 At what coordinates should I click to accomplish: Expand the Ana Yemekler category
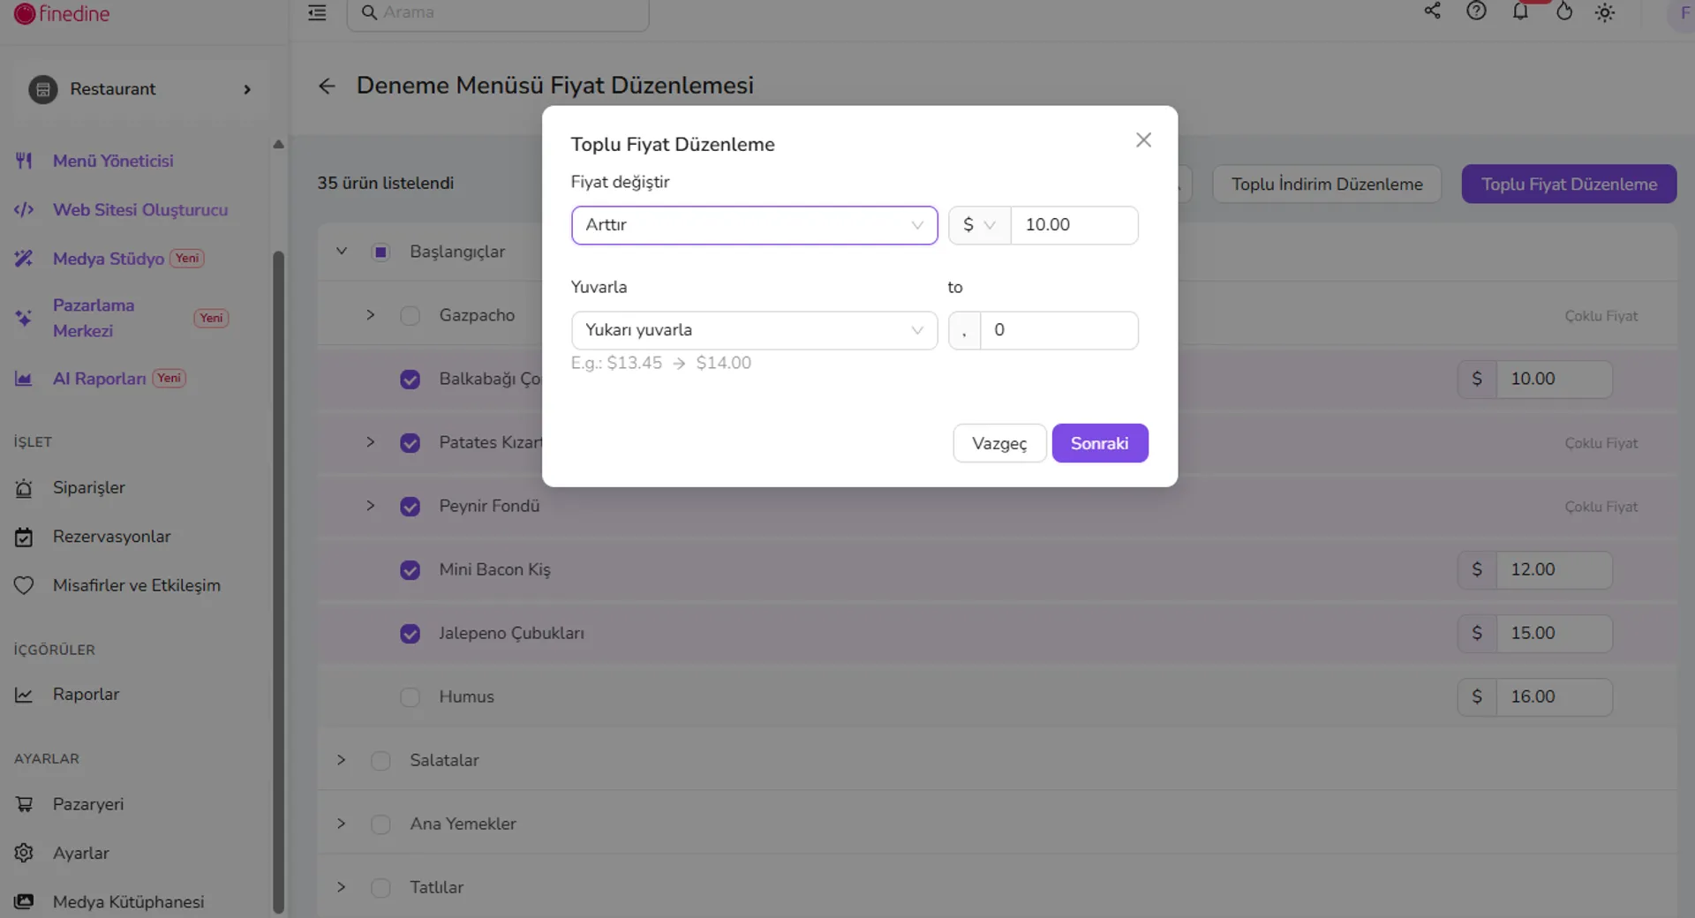coord(342,824)
